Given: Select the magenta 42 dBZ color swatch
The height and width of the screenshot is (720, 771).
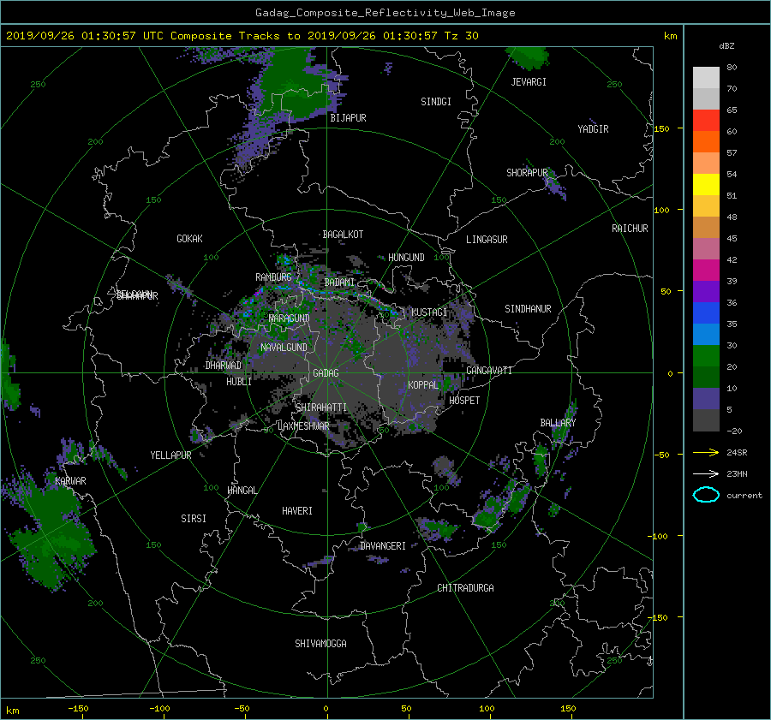Looking at the screenshot, I should pyautogui.click(x=706, y=270).
